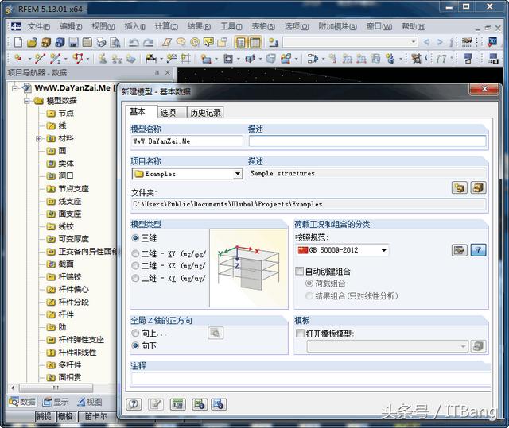
Task: Select 杆件 in navigator tree
Action: (66, 314)
